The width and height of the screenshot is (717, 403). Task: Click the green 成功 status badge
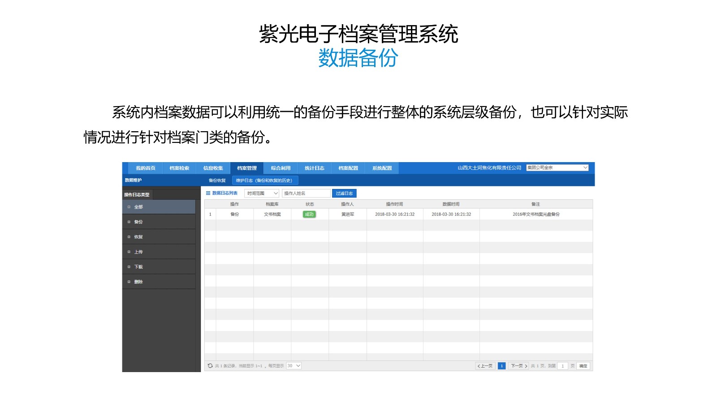click(309, 214)
